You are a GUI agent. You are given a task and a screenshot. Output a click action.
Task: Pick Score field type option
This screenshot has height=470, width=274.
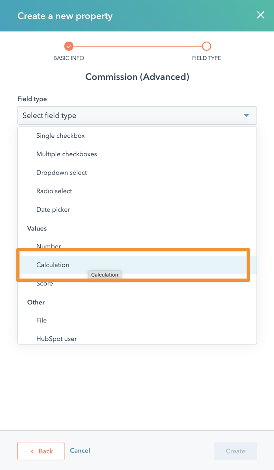[x=45, y=284]
